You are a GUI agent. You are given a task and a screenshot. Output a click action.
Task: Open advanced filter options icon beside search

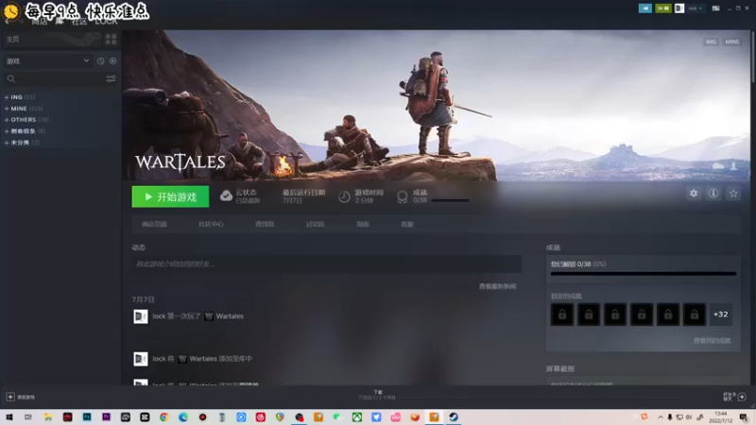pos(111,78)
